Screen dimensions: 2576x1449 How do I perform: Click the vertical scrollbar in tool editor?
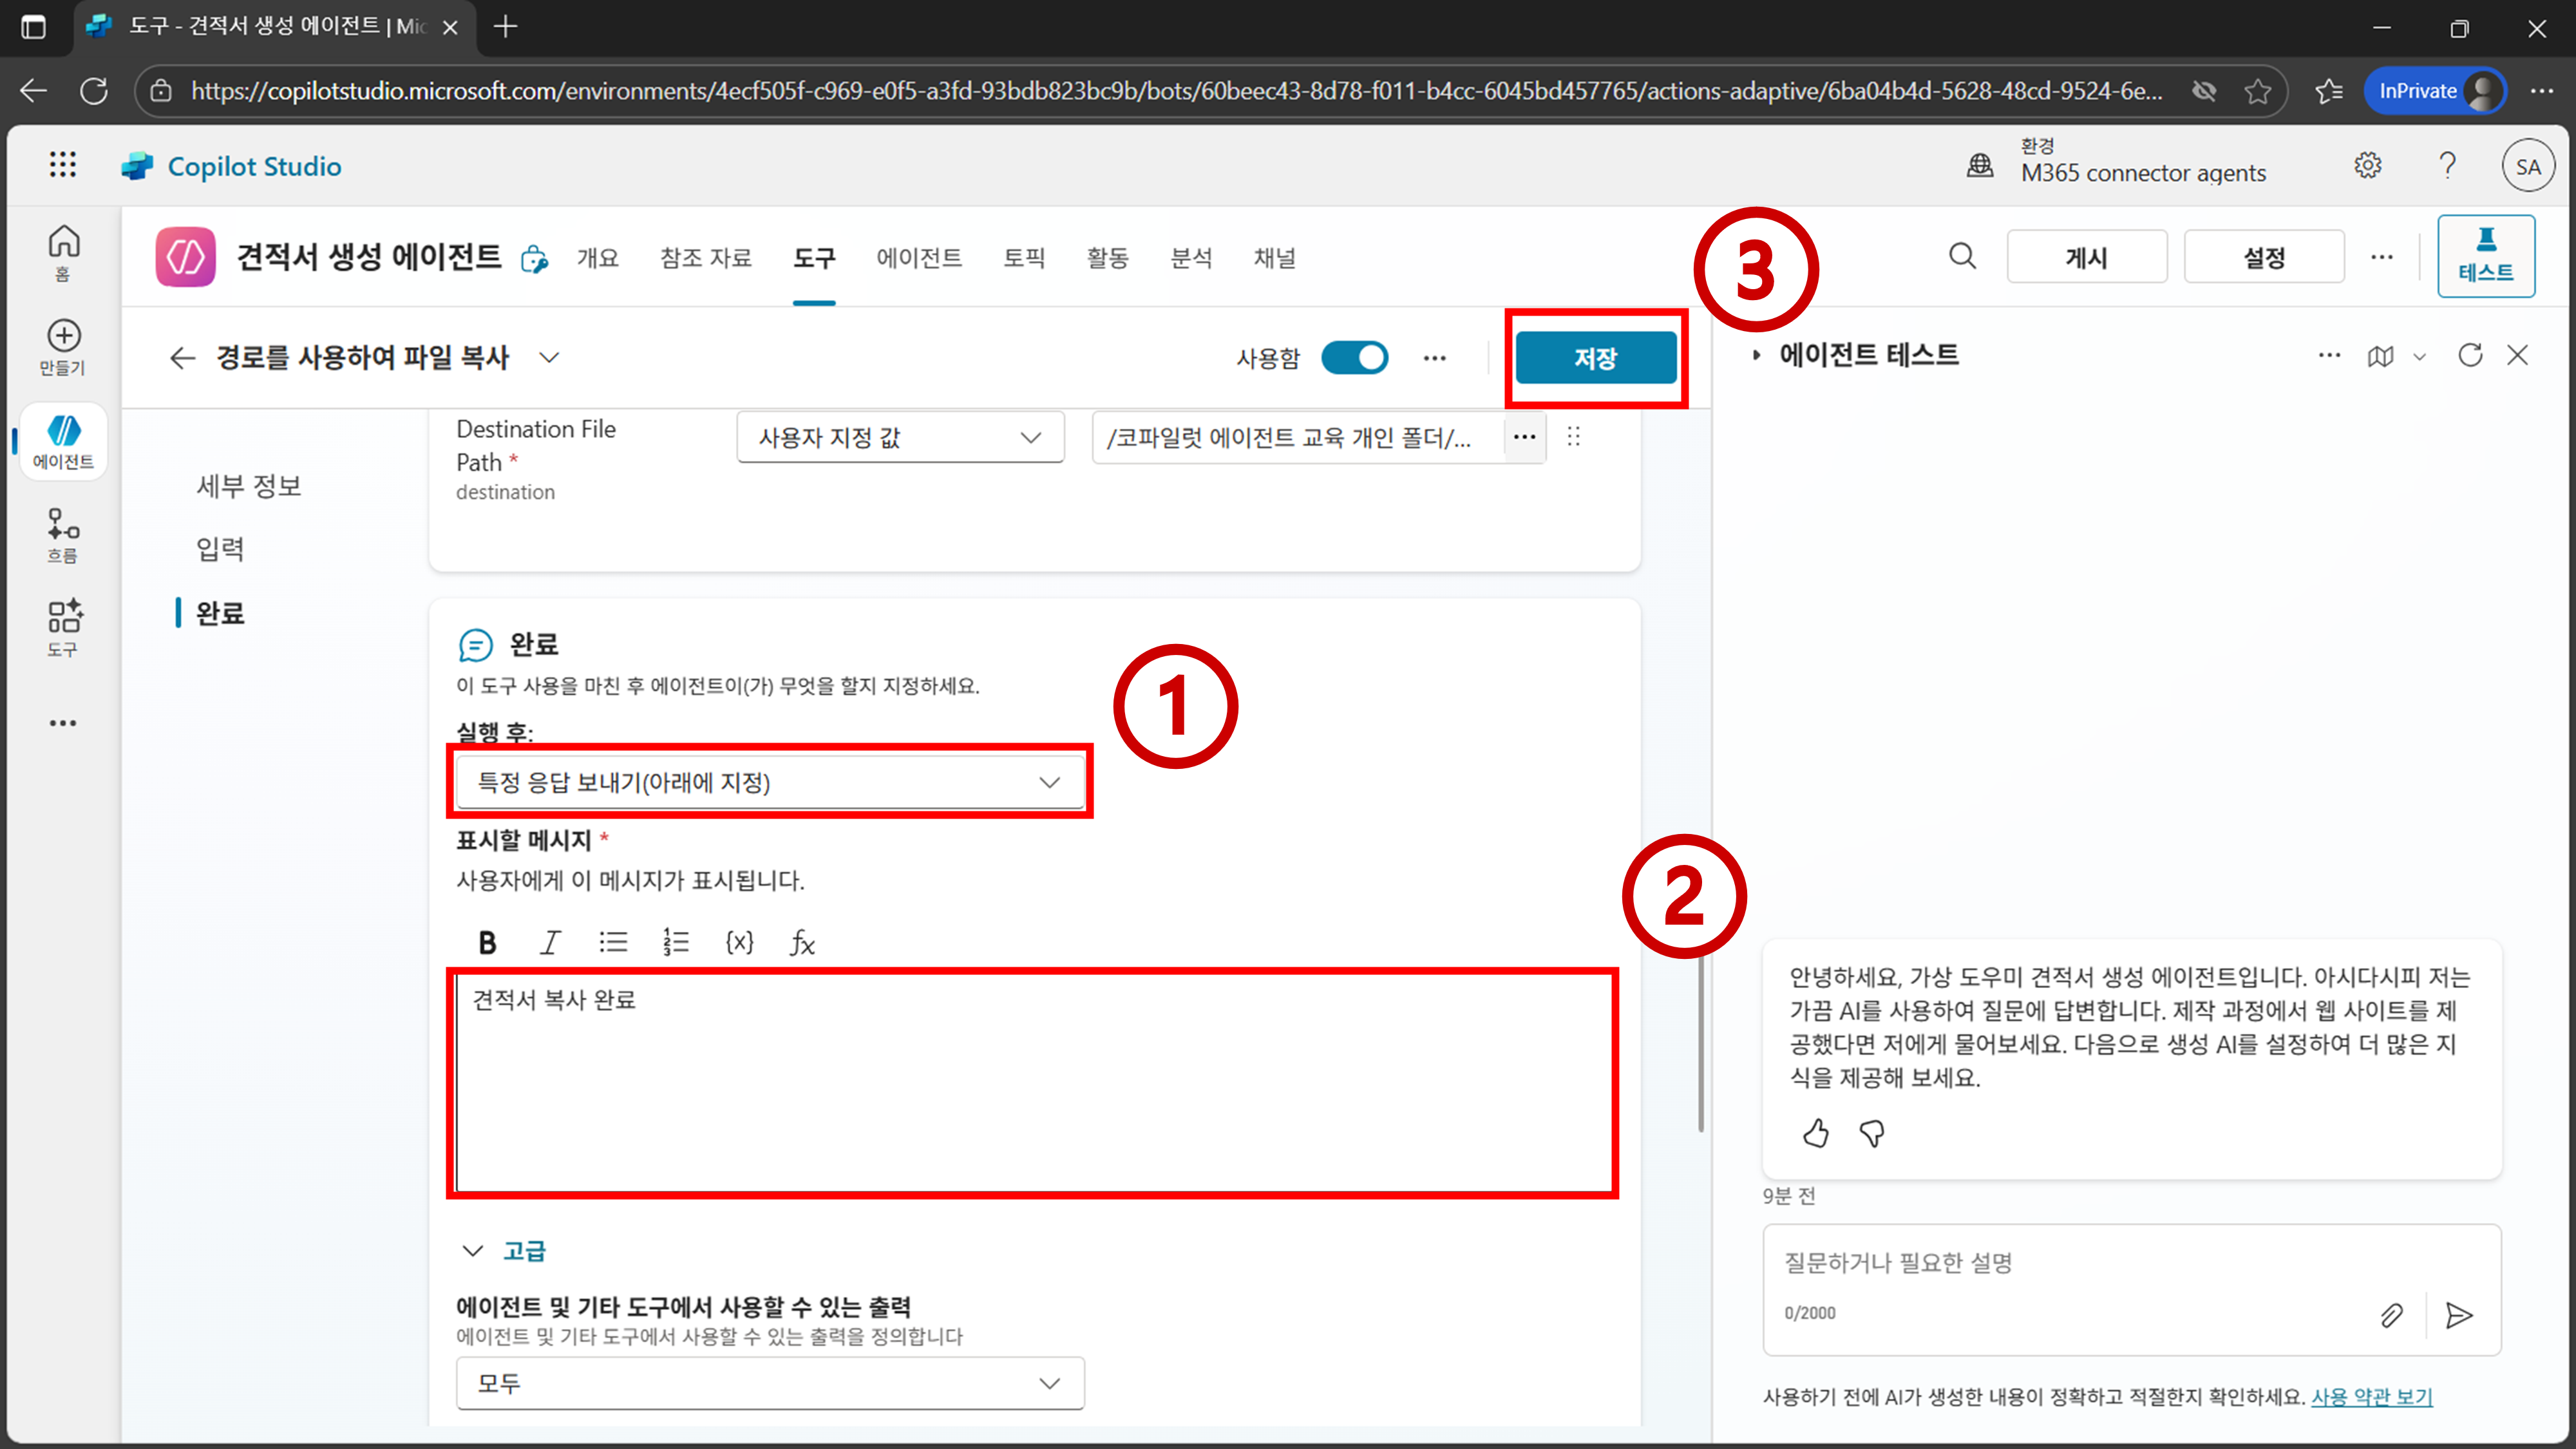1700,1040
